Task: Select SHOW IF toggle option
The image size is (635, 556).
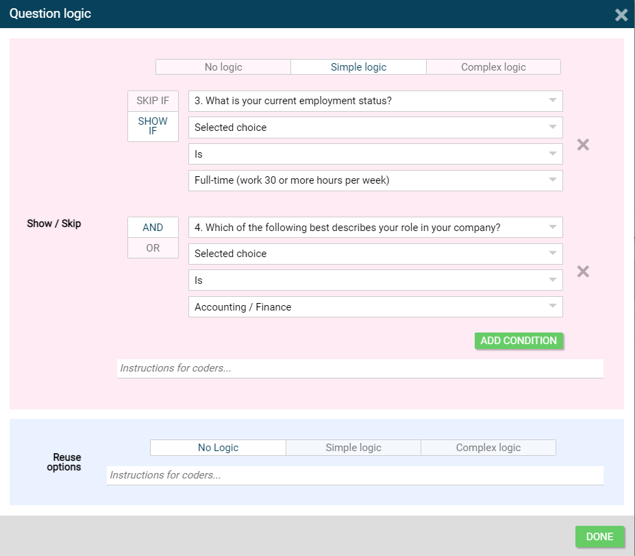Action: tap(153, 126)
